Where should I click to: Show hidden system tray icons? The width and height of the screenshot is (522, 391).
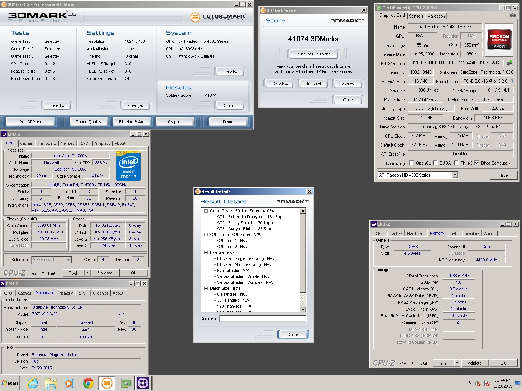469,383
